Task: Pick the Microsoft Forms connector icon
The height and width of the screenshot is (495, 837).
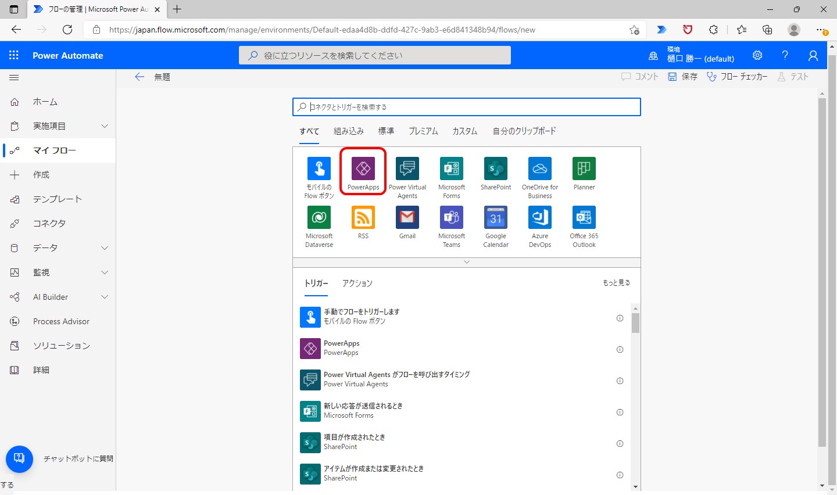Action: click(x=452, y=168)
